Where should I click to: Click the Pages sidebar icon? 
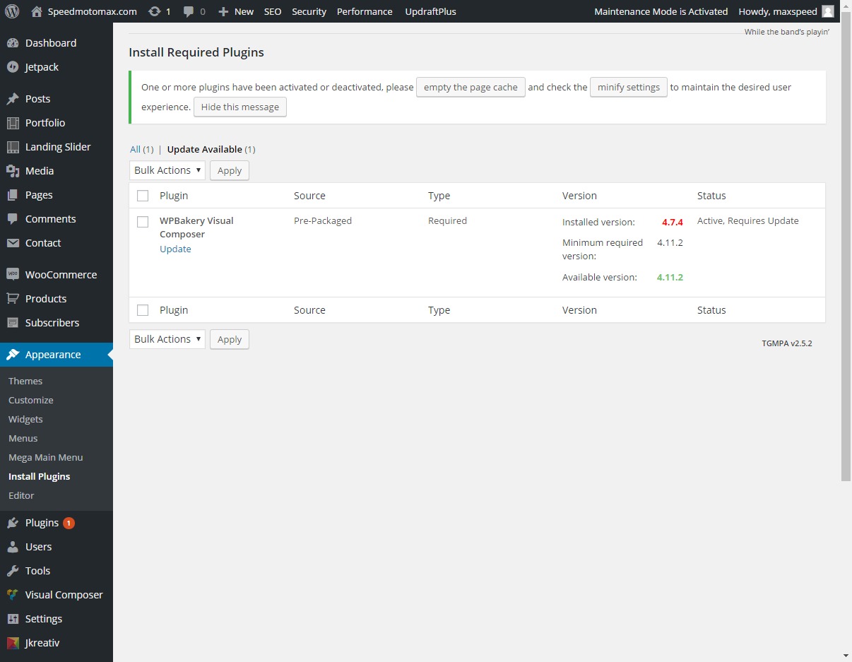tap(13, 195)
